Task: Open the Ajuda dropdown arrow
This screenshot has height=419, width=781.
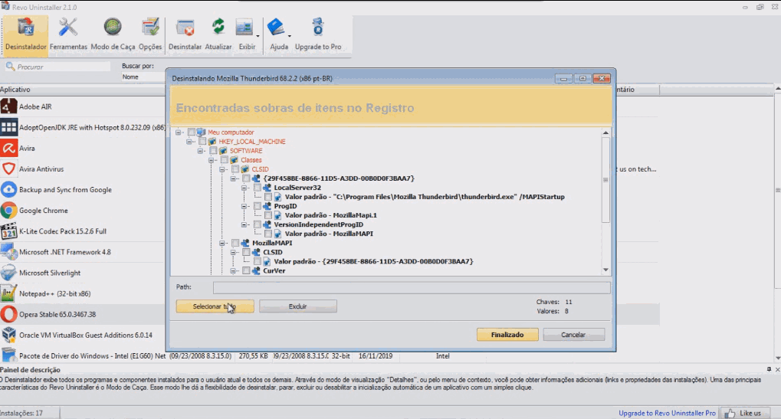Action: (290, 36)
